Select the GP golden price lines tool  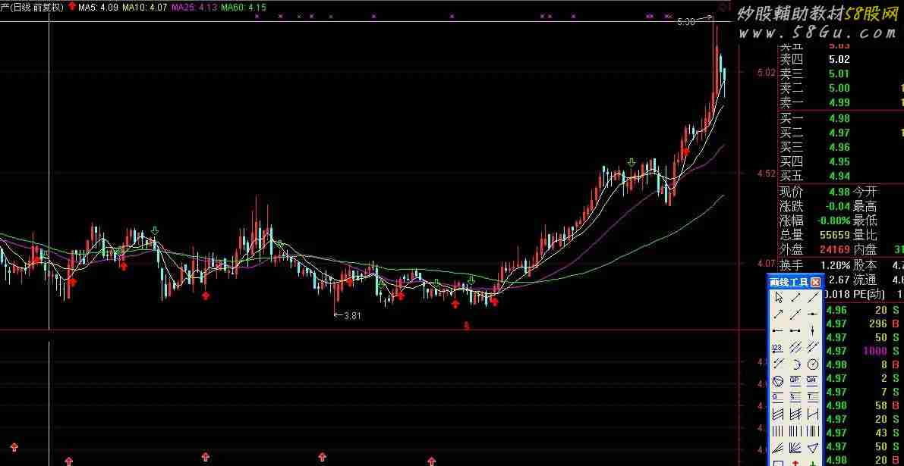795,381
